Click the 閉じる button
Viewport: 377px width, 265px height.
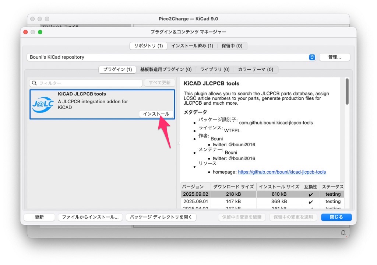coord(336,217)
